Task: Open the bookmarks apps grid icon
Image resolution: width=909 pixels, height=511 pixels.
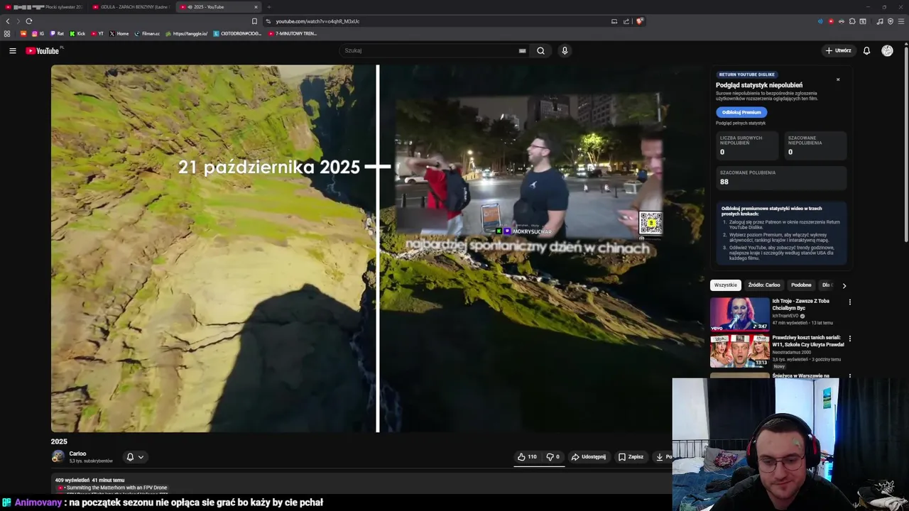Action: (7, 33)
